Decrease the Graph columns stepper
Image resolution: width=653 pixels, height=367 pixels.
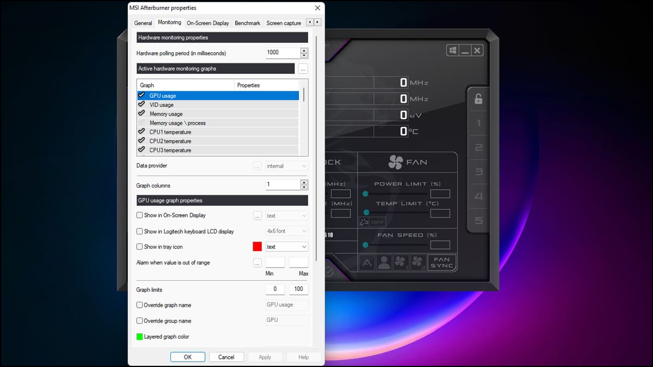304,188
